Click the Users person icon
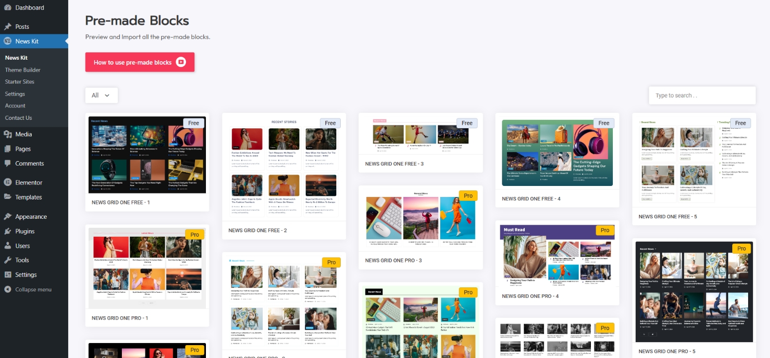This screenshot has width=770, height=358. point(8,246)
